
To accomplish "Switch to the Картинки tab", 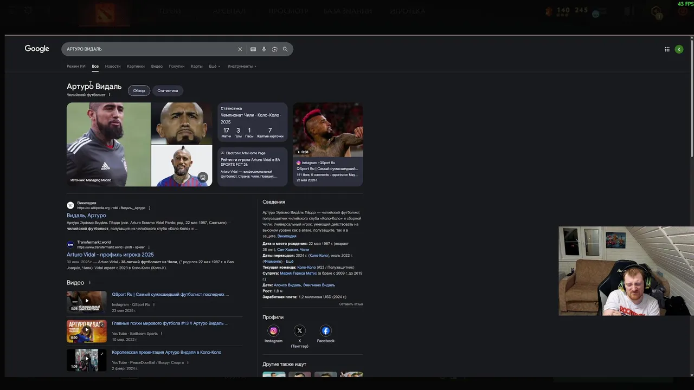I will pos(136,66).
